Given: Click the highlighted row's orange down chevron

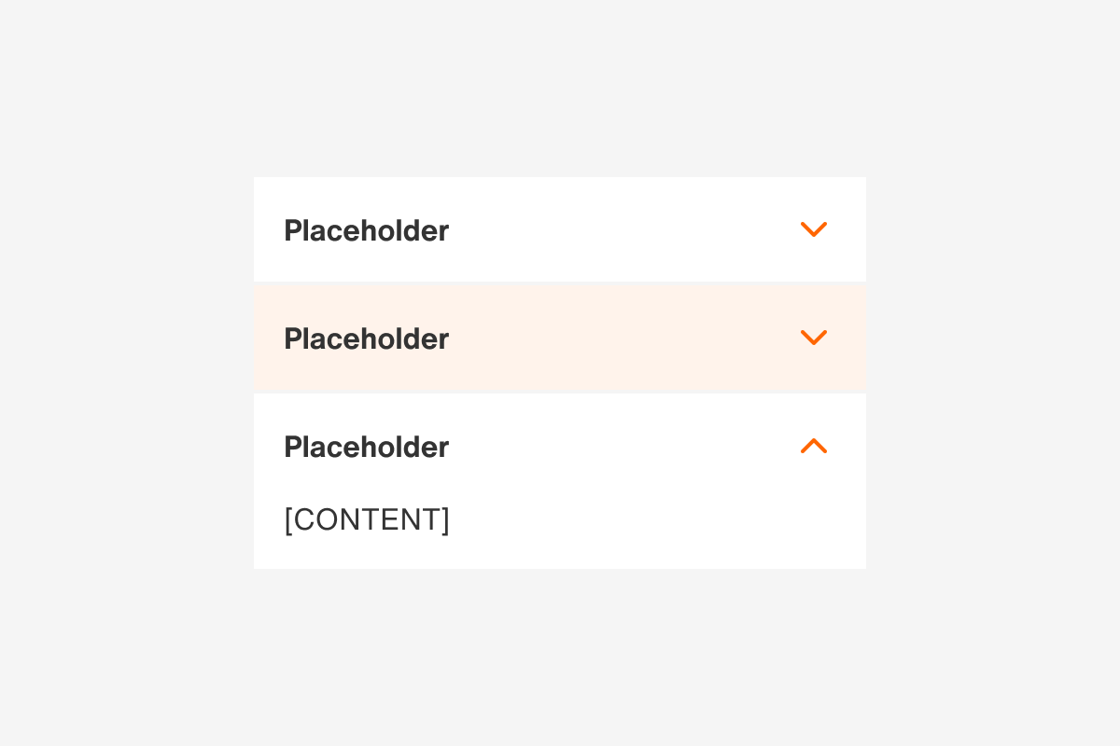Looking at the screenshot, I should coord(814,338).
